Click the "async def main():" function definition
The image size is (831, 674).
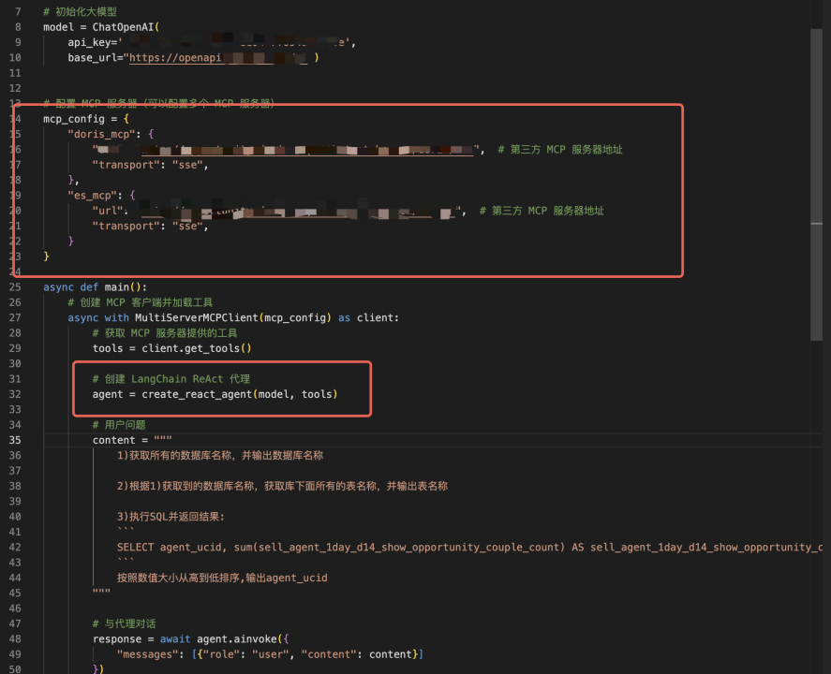click(x=95, y=287)
